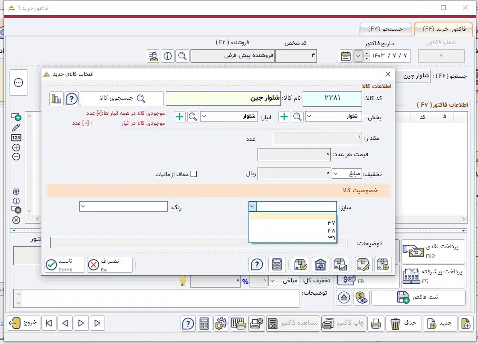Search warehouses with magnifier next to انبار

(x=192, y=117)
